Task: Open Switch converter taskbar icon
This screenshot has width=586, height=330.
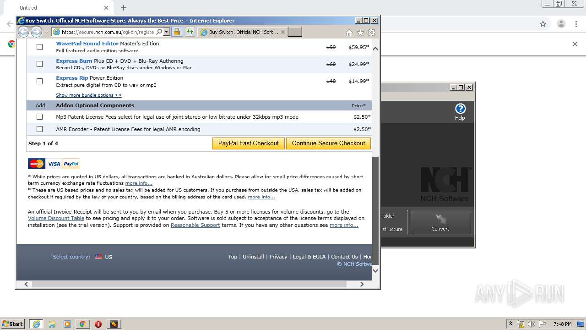Action: tap(114, 324)
